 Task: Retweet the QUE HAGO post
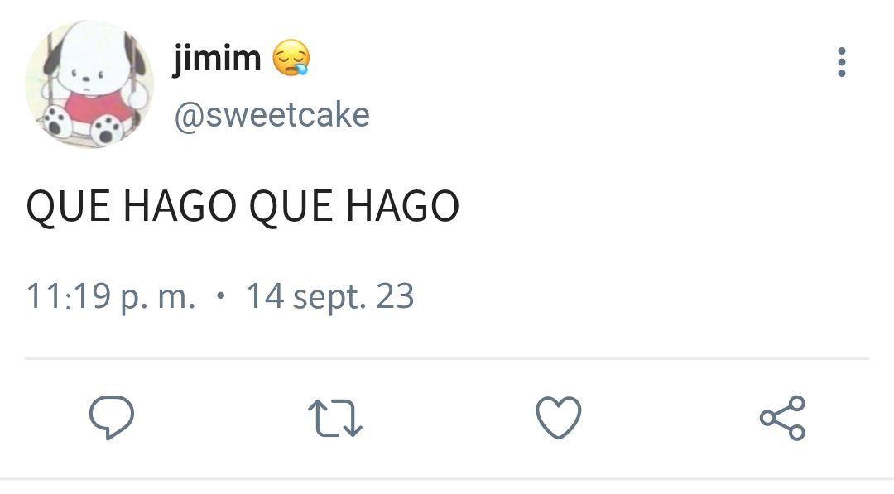(x=335, y=418)
